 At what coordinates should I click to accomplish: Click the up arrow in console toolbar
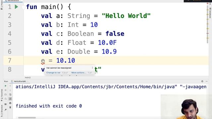click(10, 86)
